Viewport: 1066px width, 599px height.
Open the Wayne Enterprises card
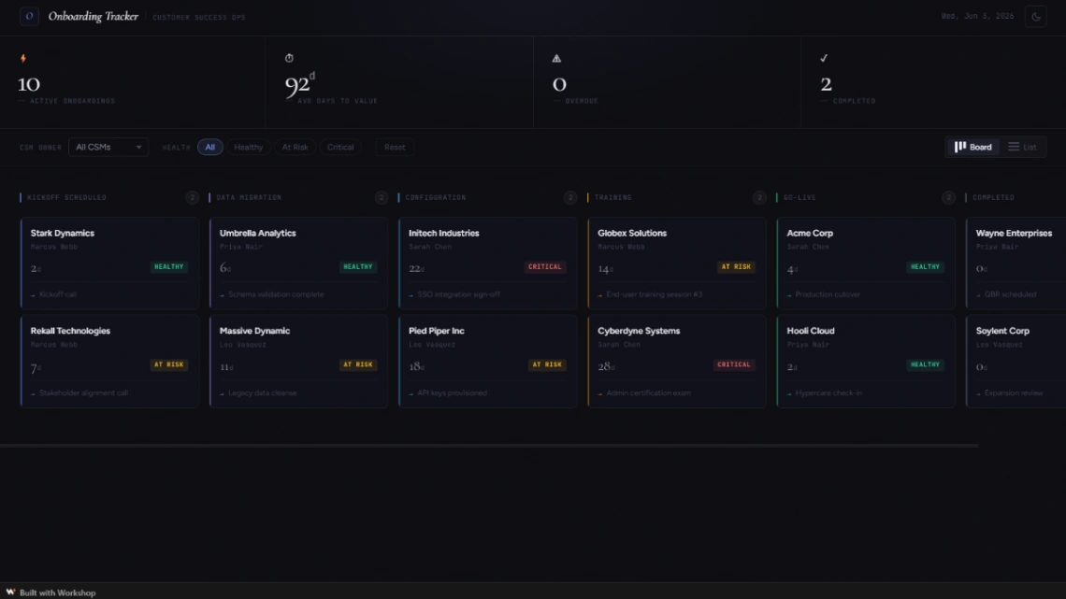point(1016,264)
